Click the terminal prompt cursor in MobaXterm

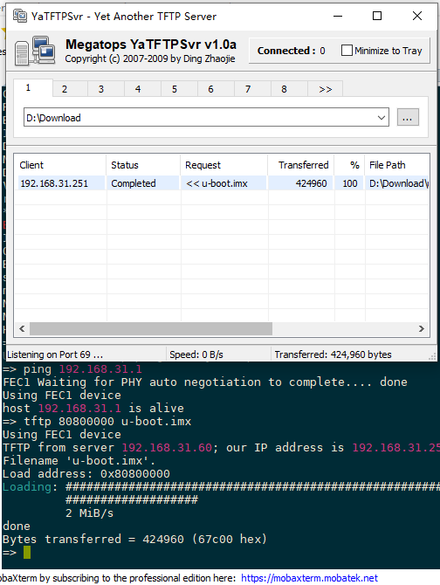[27, 553]
